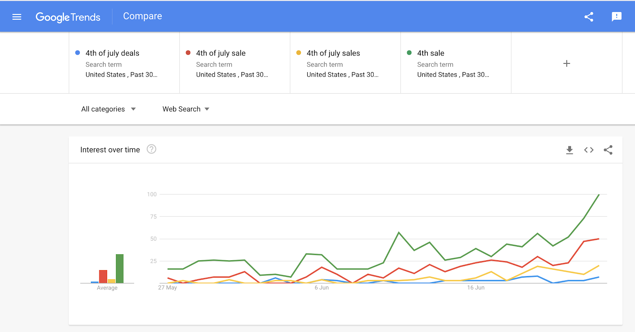Viewport: 635px width, 332px height.
Task: Open the Interest over time help icon
Action: point(151,149)
